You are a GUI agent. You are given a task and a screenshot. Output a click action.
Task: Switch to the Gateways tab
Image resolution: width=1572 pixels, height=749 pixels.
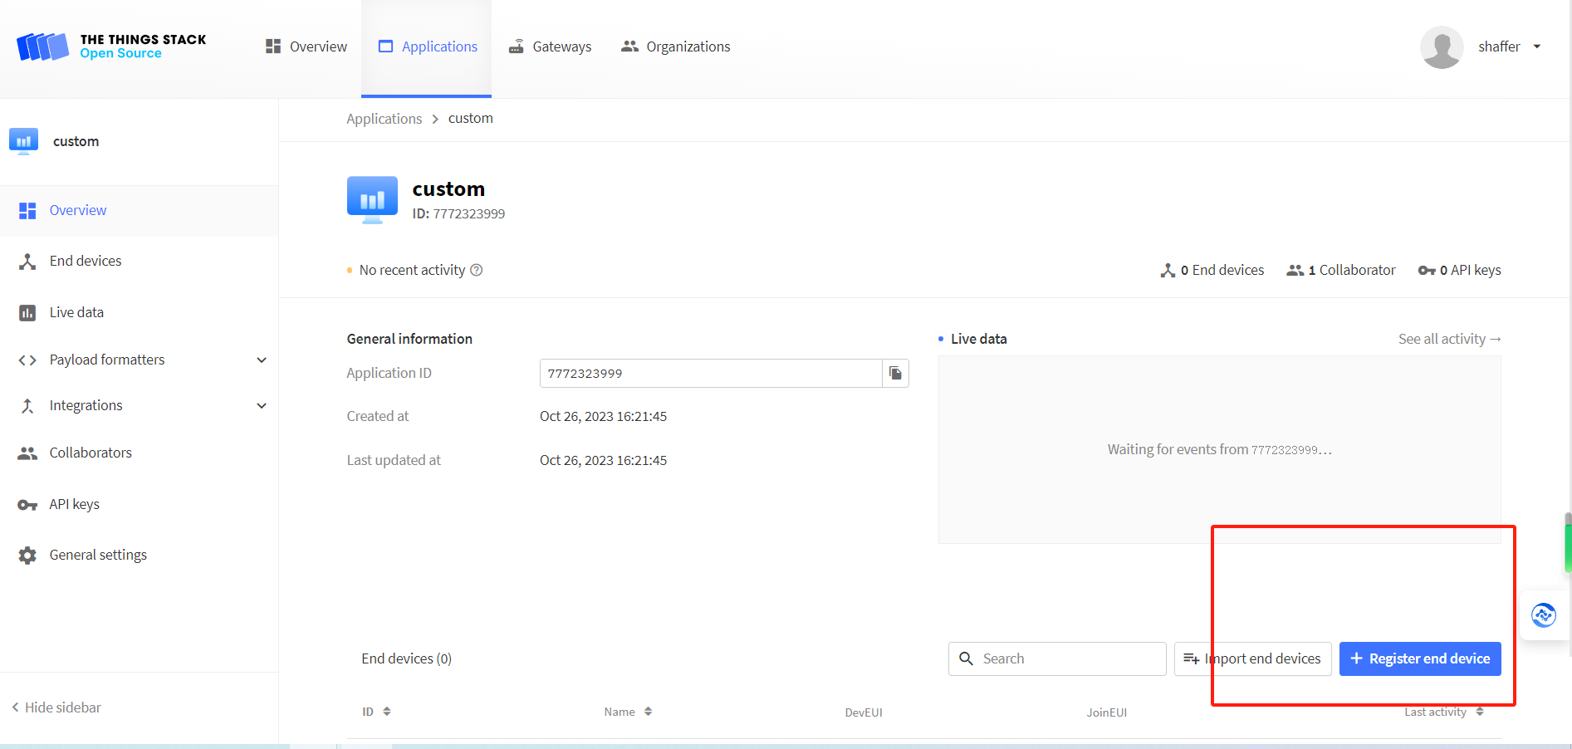tap(550, 47)
